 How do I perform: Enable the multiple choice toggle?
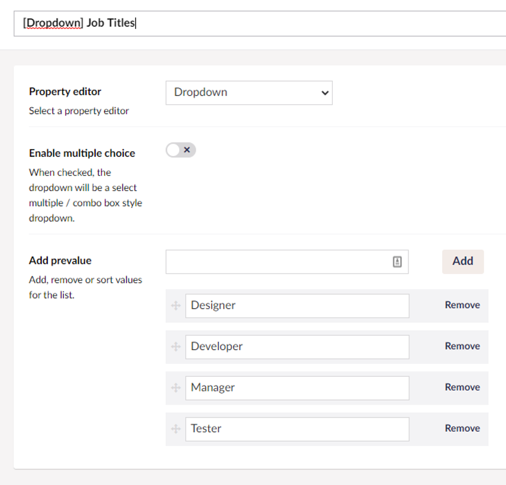coord(180,150)
